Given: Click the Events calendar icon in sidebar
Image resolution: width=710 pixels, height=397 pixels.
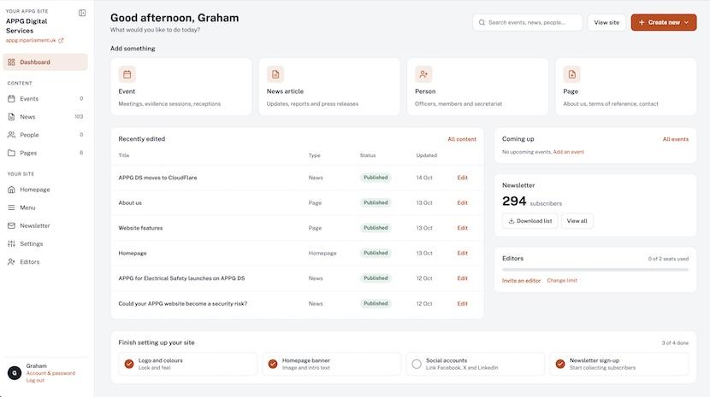Looking at the screenshot, I should pos(11,98).
